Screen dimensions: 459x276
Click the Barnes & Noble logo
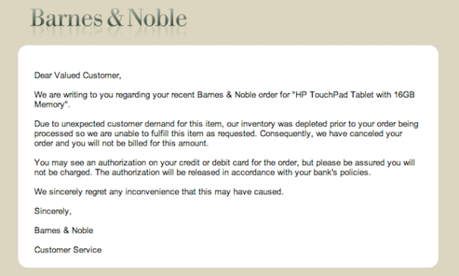tap(108, 18)
